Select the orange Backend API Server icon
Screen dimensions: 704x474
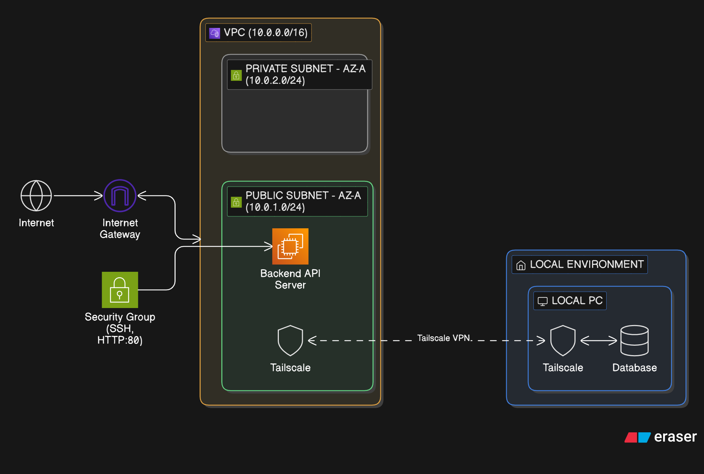(x=290, y=246)
